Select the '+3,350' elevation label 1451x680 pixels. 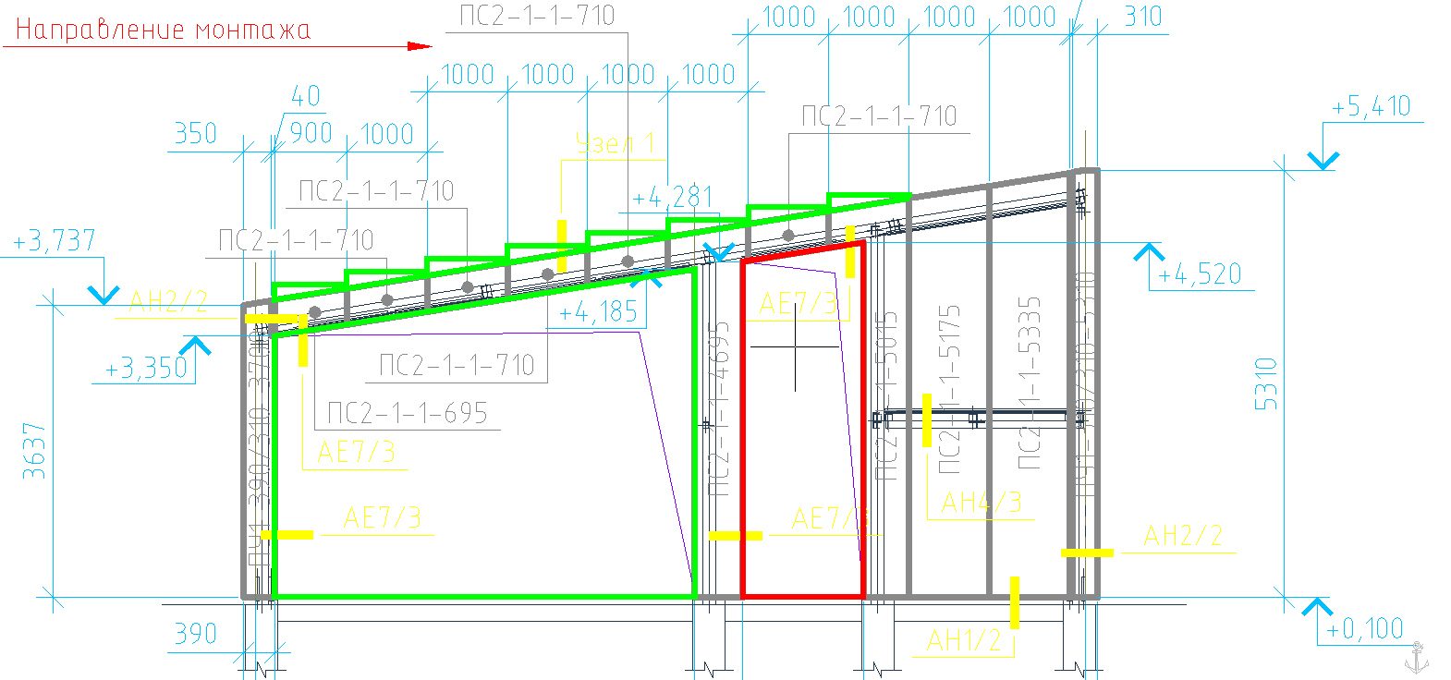[x=146, y=368]
